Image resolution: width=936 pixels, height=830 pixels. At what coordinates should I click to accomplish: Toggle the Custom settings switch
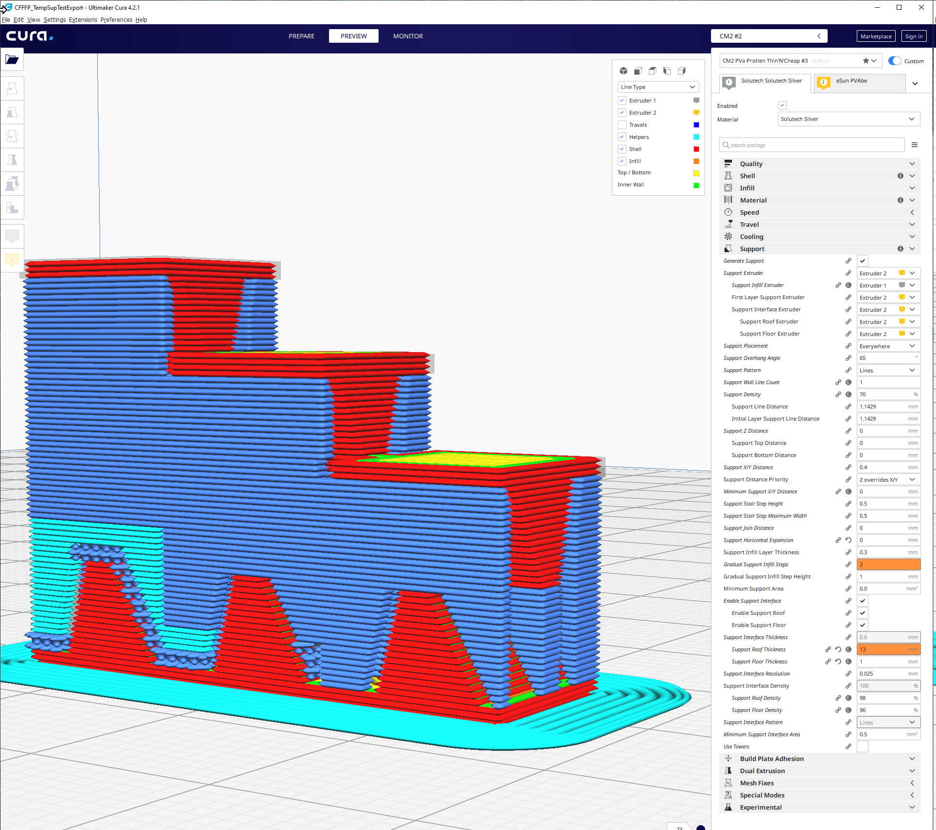(895, 61)
